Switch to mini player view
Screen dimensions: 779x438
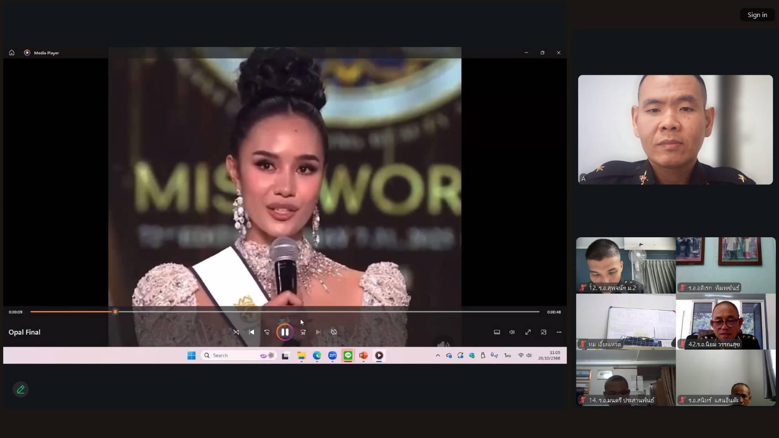pos(543,332)
